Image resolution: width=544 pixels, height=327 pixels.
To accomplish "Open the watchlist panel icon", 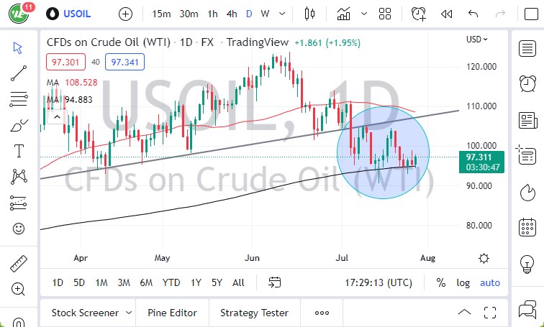I will 527,48.
